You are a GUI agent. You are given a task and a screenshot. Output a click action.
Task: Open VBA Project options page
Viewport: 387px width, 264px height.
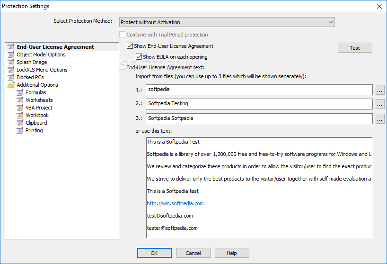click(39, 108)
